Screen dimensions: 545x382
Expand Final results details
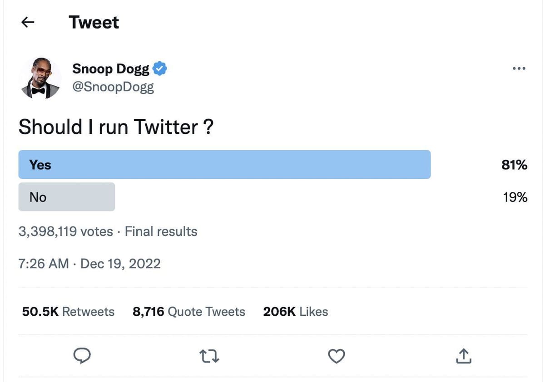(x=160, y=231)
